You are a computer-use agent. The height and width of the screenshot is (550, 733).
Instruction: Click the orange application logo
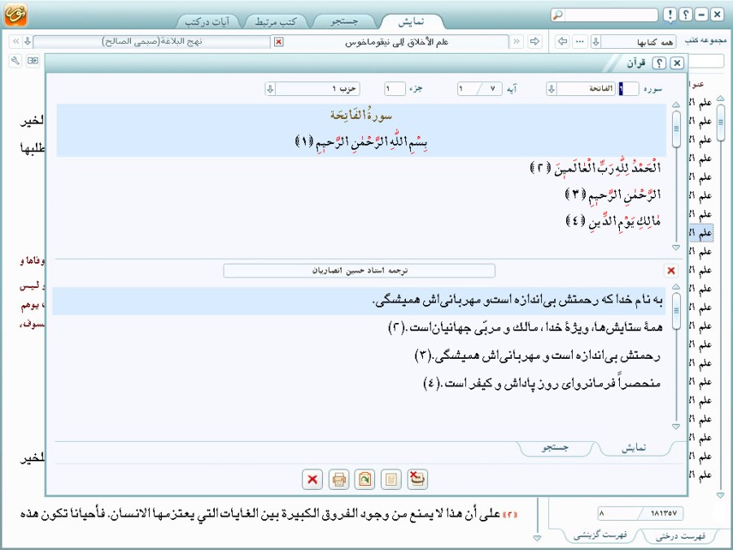coord(15,15)
